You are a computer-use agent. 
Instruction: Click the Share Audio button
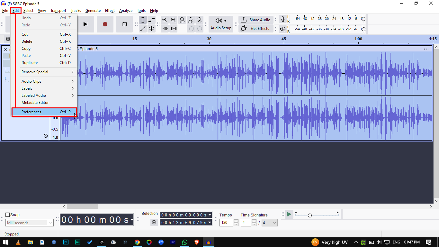point(256,20)
